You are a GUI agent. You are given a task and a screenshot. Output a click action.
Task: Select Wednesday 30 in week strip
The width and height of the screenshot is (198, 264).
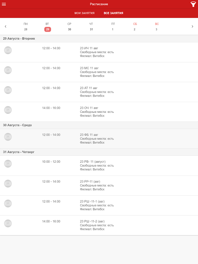click(69, 27)
